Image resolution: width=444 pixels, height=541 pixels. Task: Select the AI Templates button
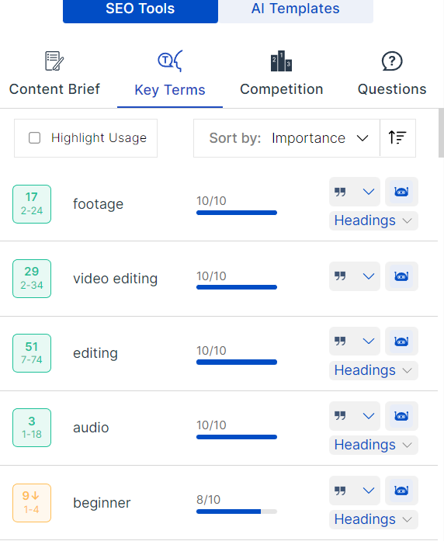tap(295, 9)
